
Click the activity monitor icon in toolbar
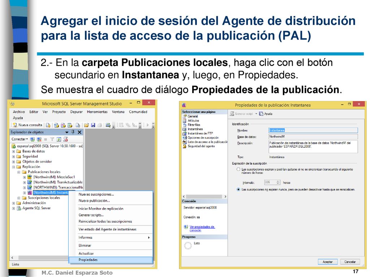click(108, 125)
